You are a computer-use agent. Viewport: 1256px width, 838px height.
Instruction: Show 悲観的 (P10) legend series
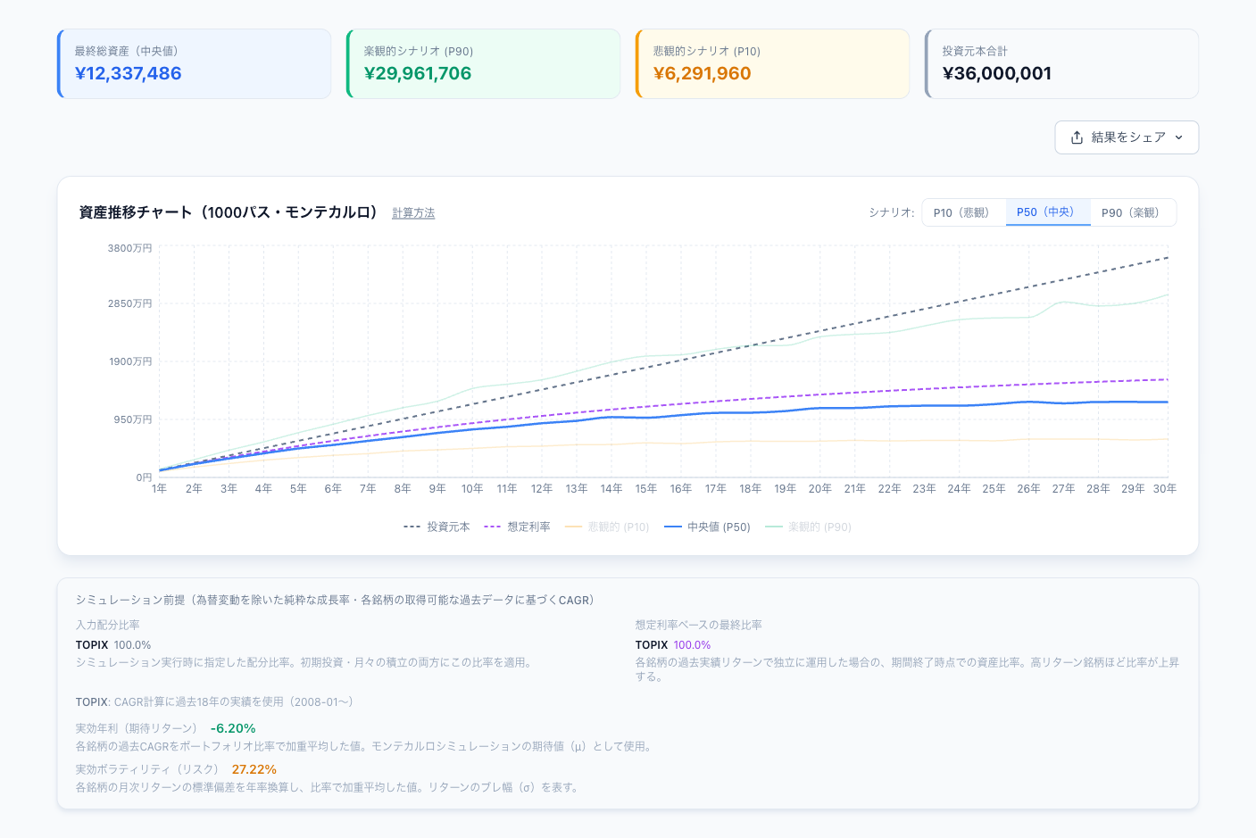pos(607,527)
